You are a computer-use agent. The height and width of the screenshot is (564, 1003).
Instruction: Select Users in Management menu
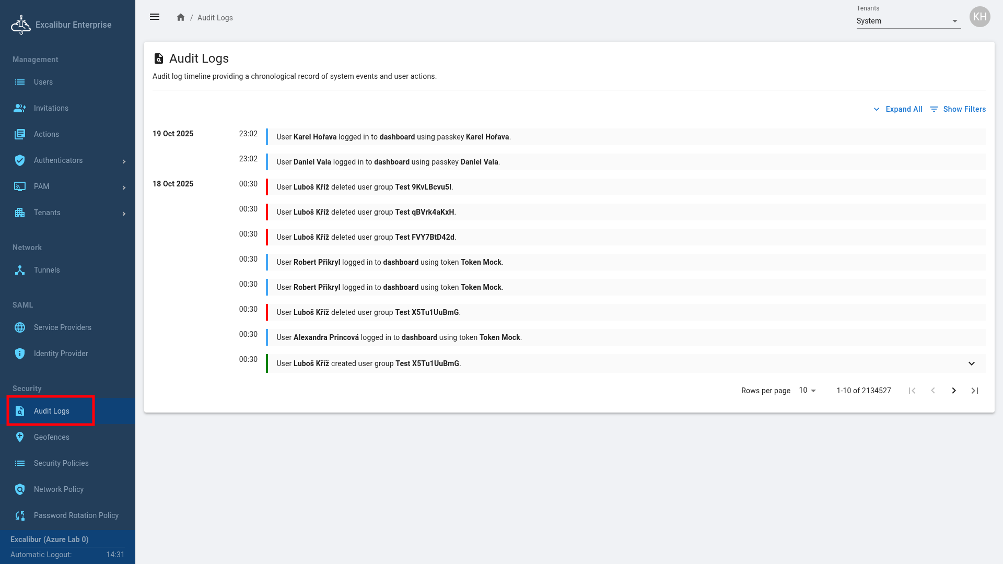[43, 82]
